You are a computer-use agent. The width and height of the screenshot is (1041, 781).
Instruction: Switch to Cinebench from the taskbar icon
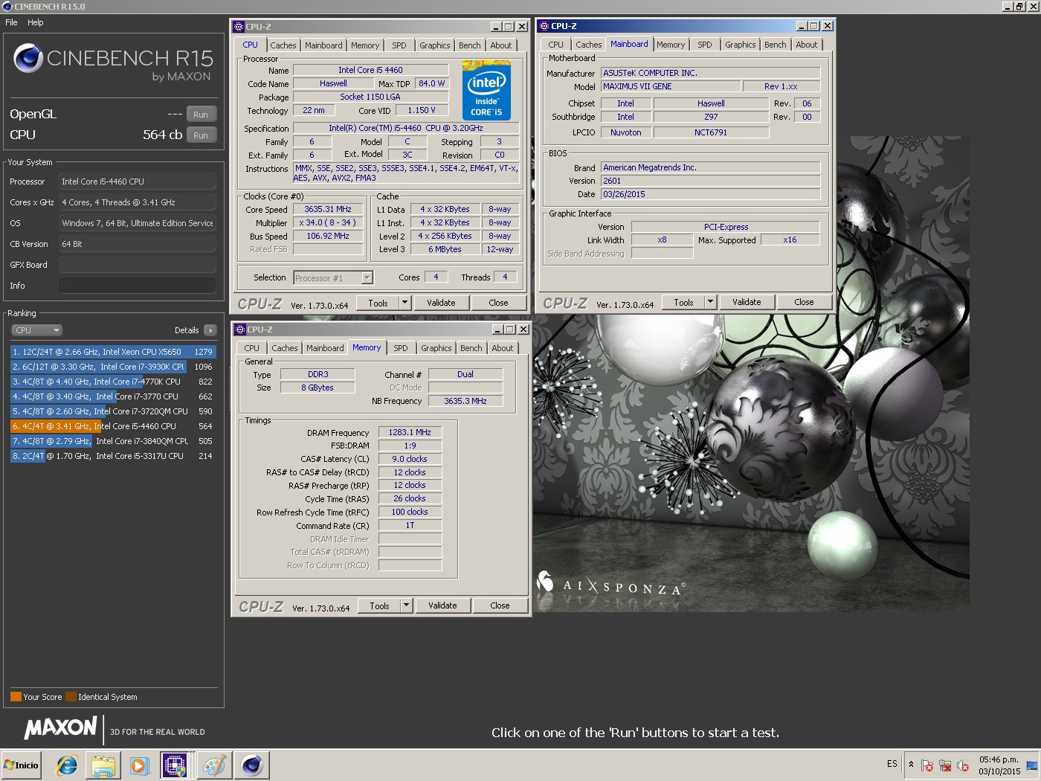pos(252,765)
